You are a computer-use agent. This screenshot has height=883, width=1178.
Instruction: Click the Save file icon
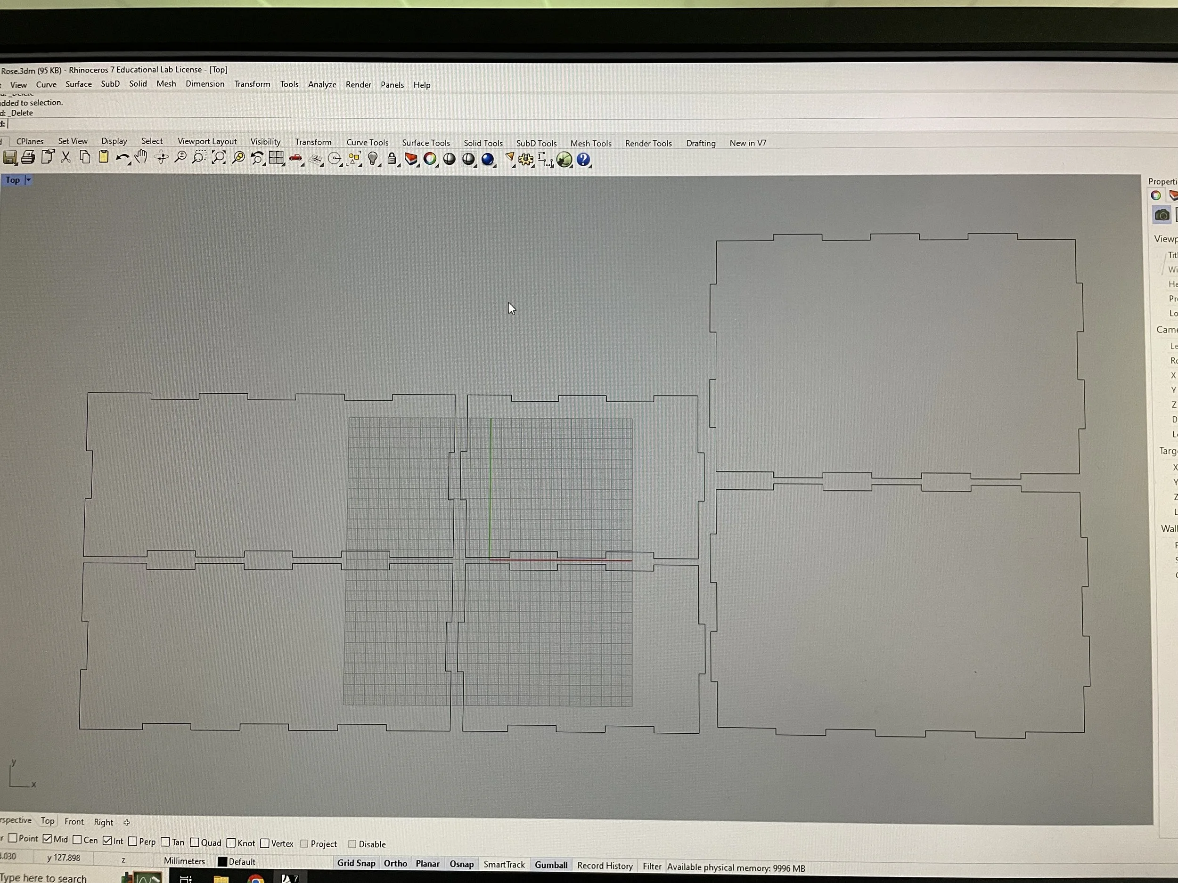tap(10, 158)
